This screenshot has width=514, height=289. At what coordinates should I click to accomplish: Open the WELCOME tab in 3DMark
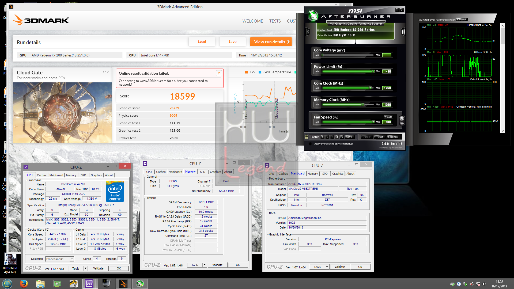(252, 21)
